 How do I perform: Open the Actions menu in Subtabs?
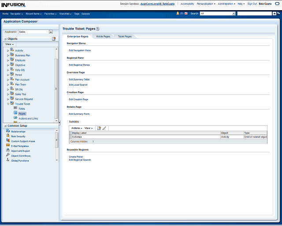click(77, 128)
